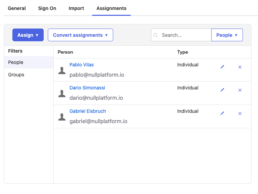The width and height of the screenshot is (258, 194).
Task: Open the Assign dropdown button
Action: click(x=28, y=35)
